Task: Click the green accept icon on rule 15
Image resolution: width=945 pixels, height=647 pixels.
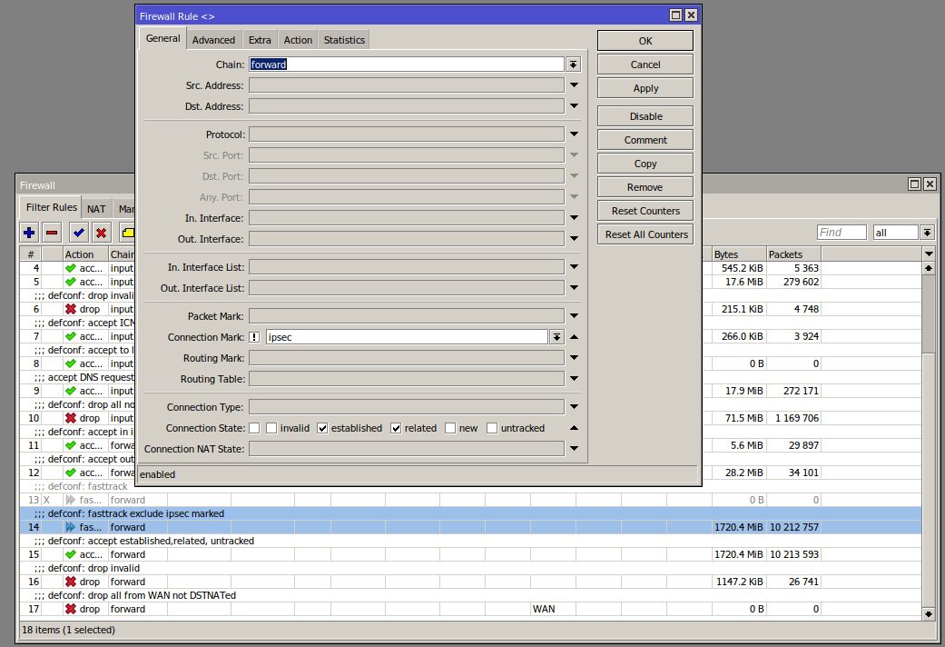Action: tap(71, 554)
